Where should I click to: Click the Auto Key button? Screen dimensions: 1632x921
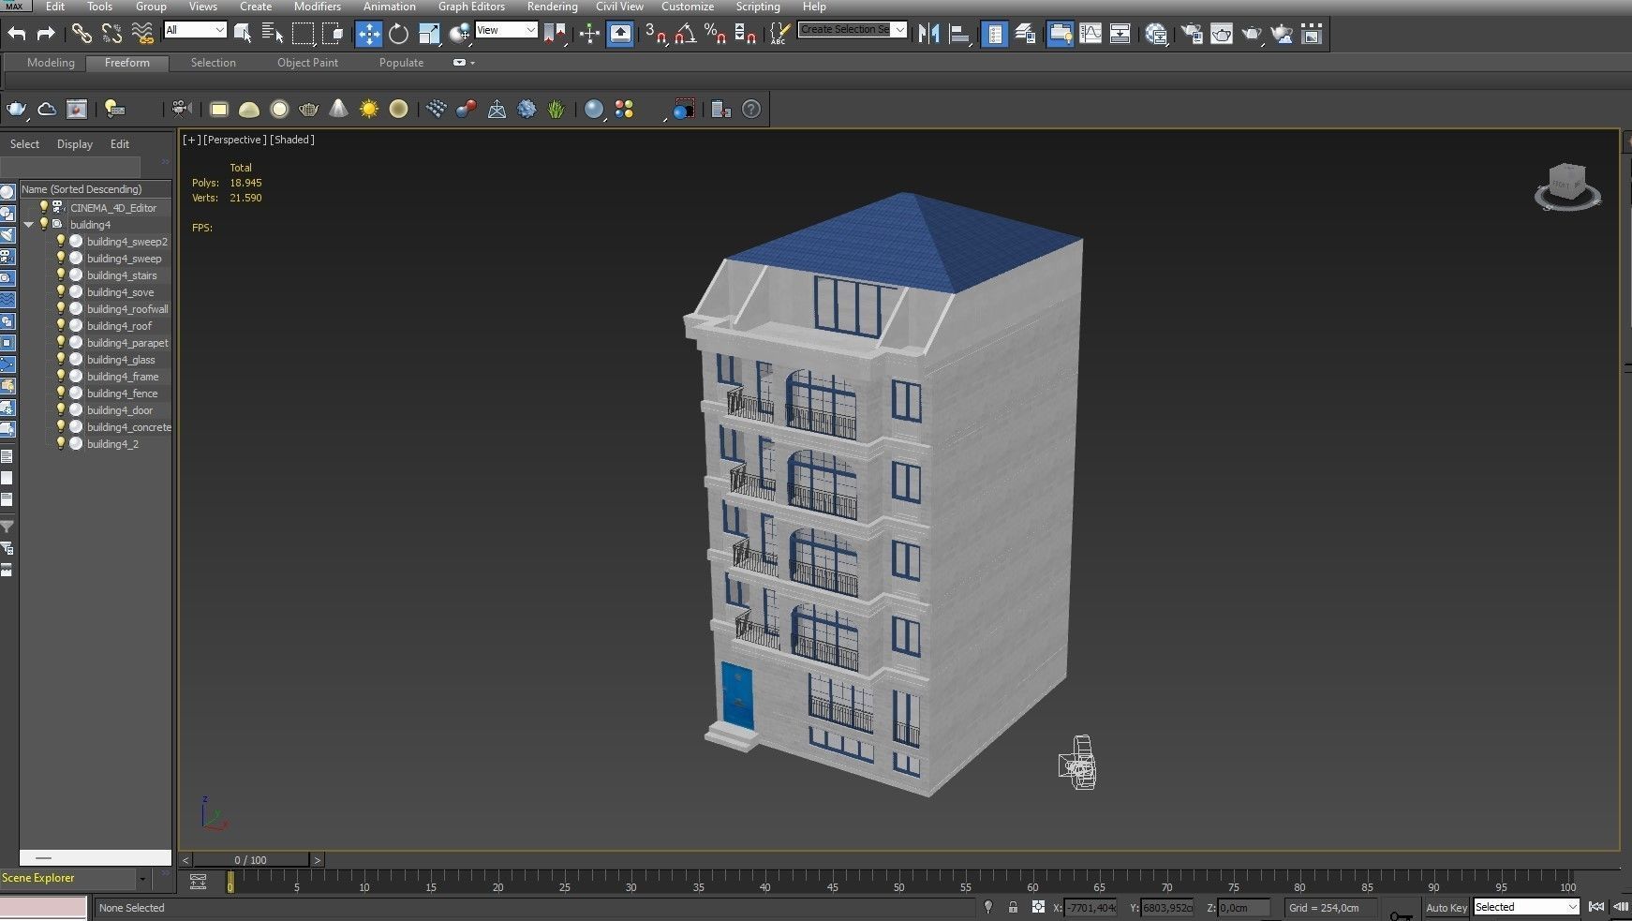coord(1447,907)
